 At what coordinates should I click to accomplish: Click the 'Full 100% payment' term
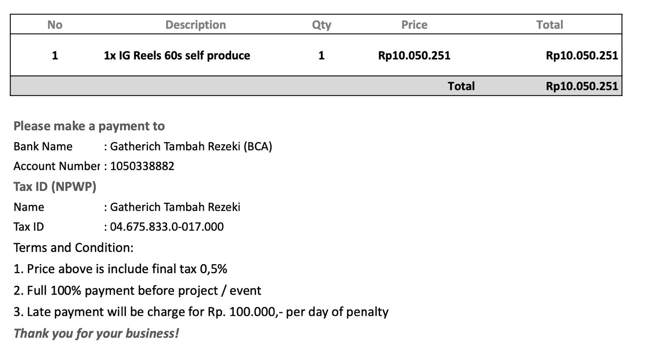[x=137, y=291]
